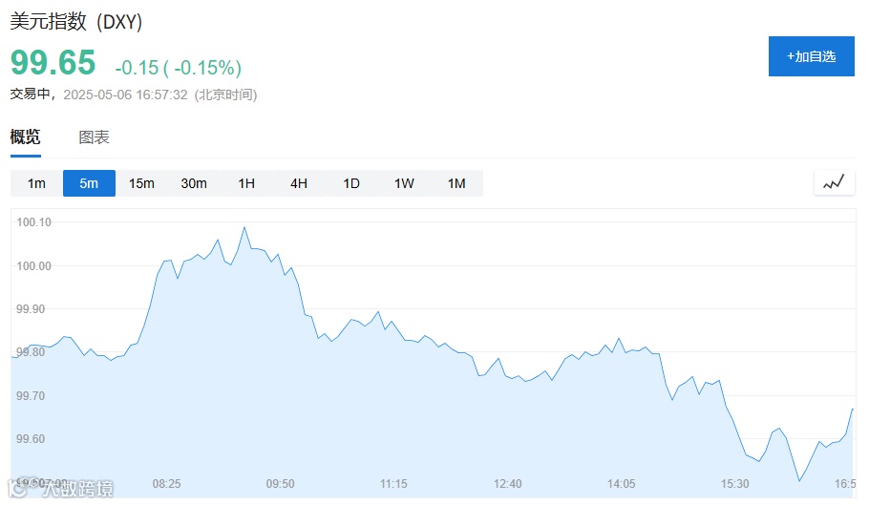Click the +加自选 add to watchlist button
This screenshot has width=869, height=505.
click(x=812, y=56)
